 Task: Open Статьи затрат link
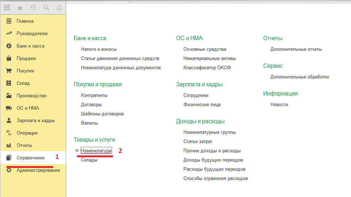coord(198,141)
